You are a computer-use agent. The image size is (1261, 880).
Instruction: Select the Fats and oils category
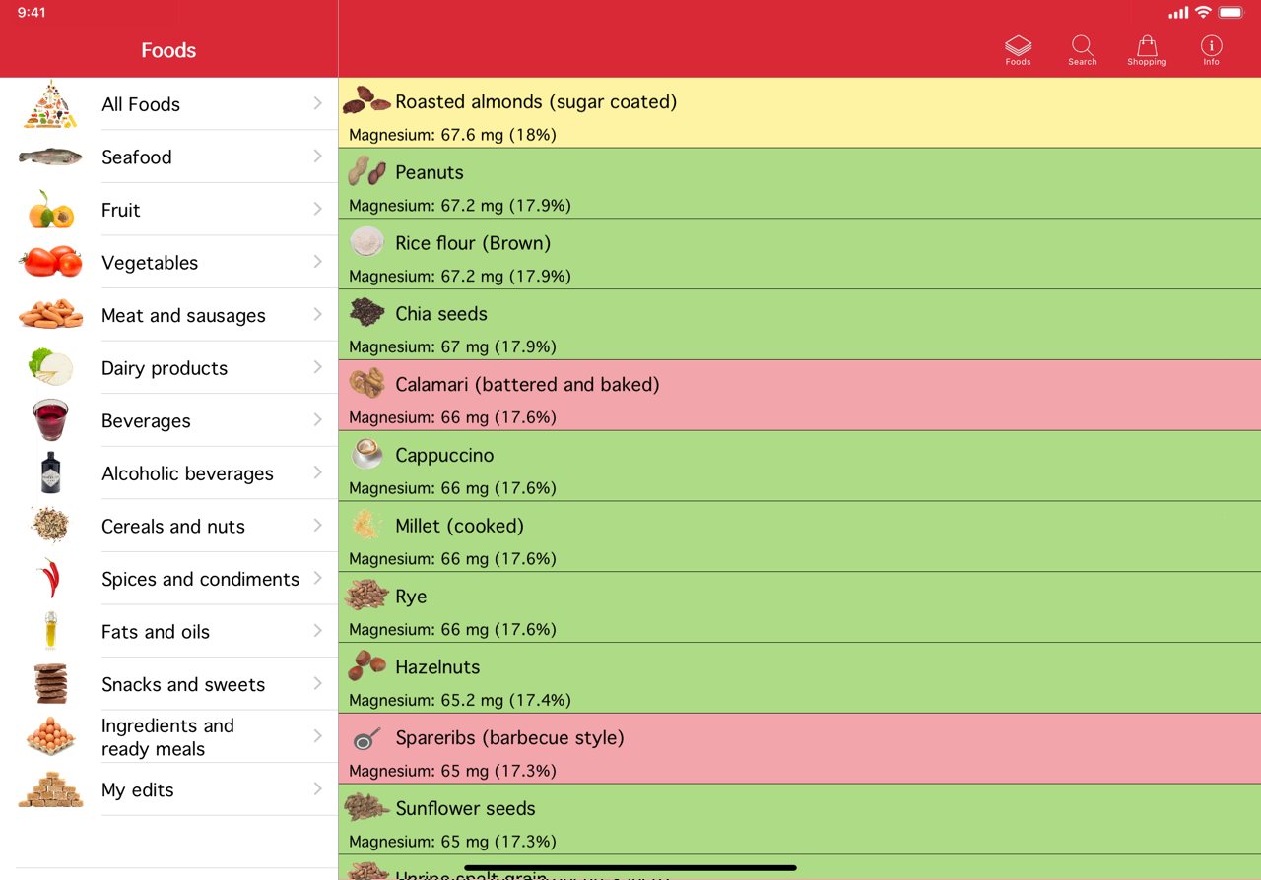tap(168, 631)
